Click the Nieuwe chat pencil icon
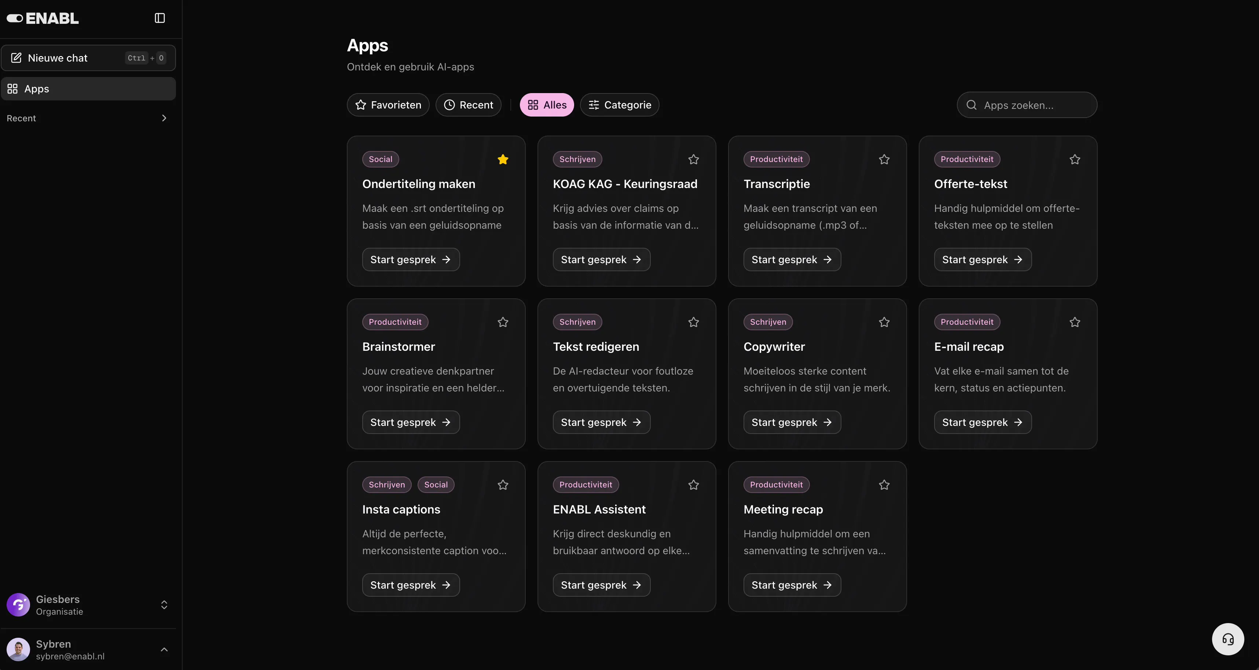Screen dimensions: 1259x670 [16, 58]
